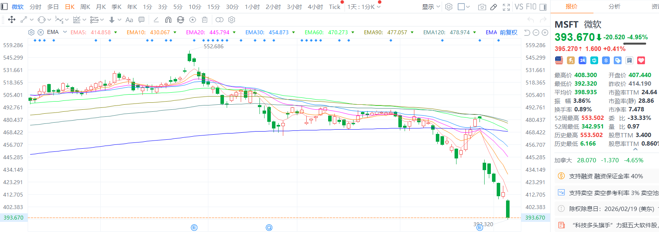Click the Q event marker on timeline
This screenshot has width=659, height=232.
[x=269, y=227]
